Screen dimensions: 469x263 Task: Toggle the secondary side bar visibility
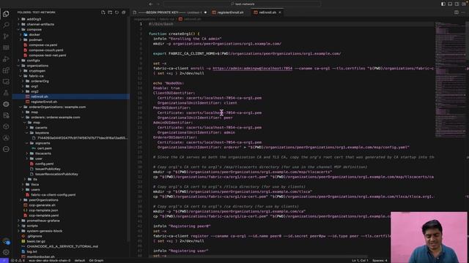point(457,4)
